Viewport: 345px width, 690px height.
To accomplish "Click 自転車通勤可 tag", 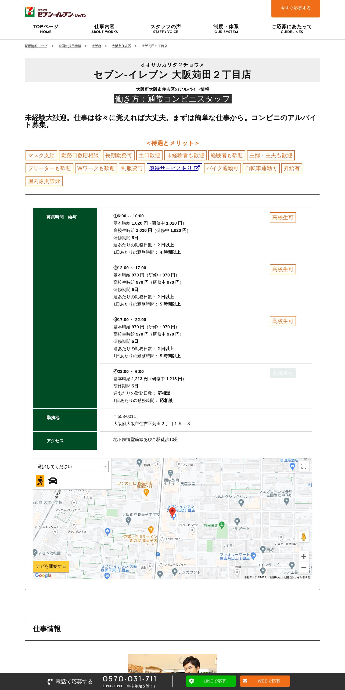I will 261,168.
